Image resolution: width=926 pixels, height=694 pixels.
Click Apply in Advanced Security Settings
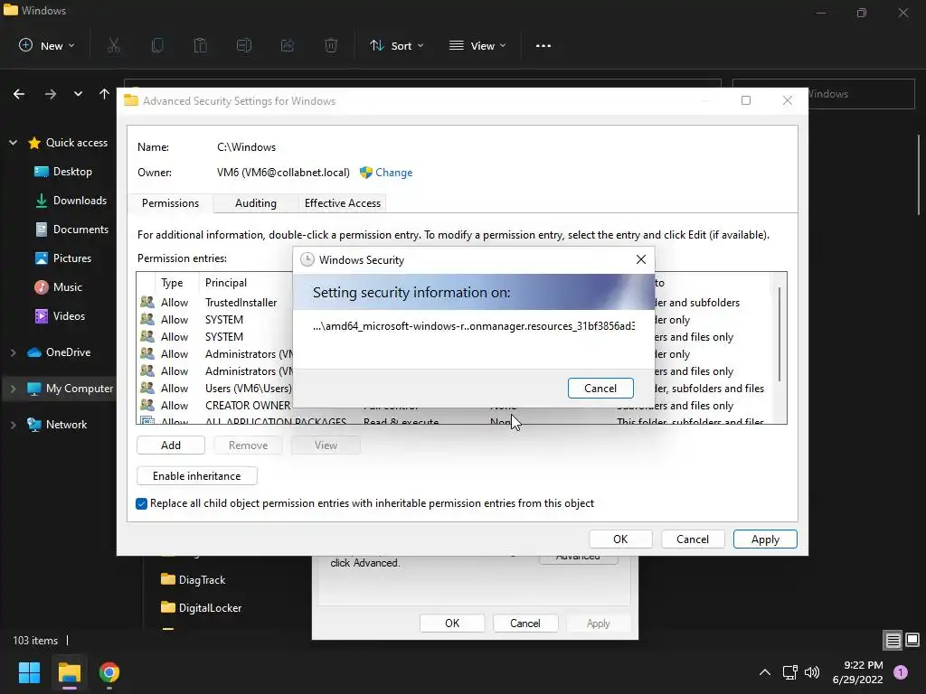tap(765, 539)
